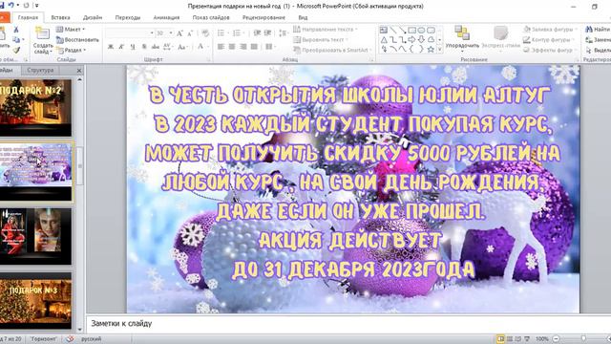Center align text
Viewport: 611px width, 344px height.
point(232,47)
